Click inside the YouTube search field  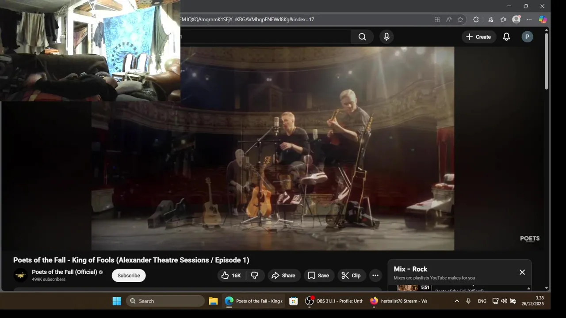[265, 37]
